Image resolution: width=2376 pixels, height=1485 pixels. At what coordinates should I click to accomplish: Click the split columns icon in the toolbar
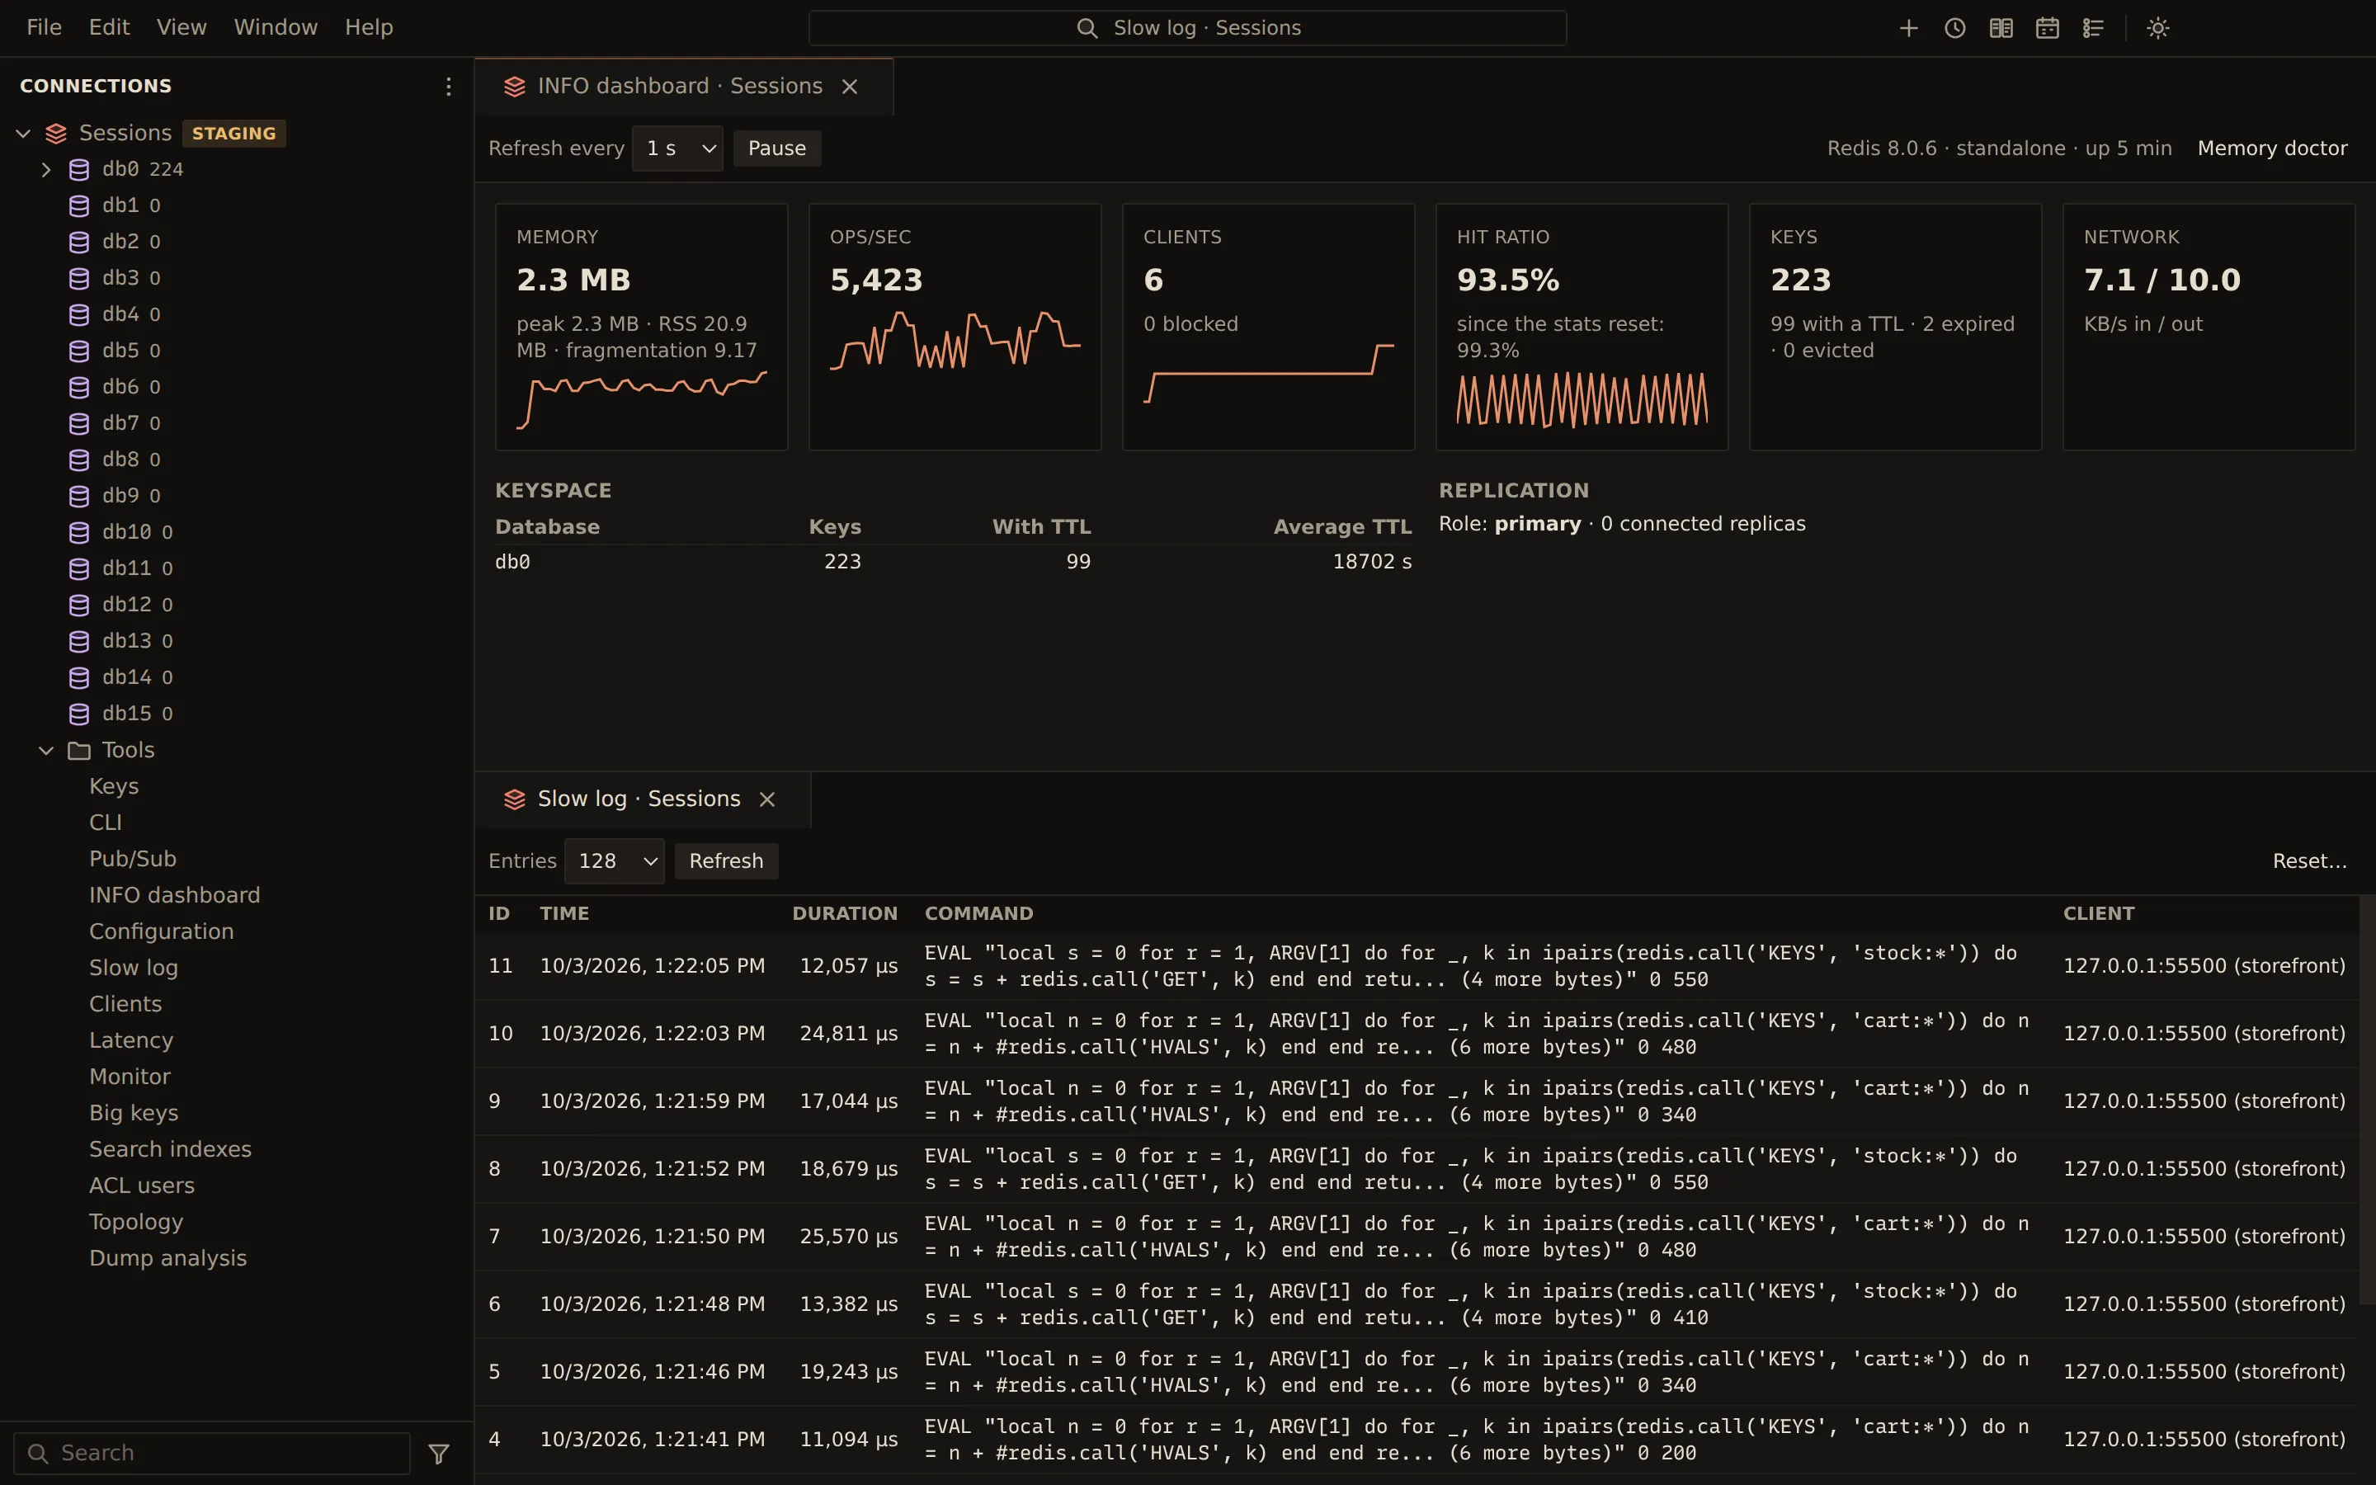coord(2001,27)
